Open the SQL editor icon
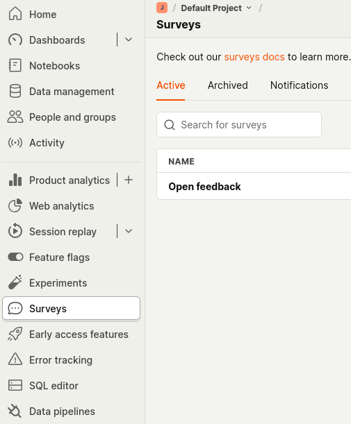This screenshot has width=351, height=424. click(15, 385)
